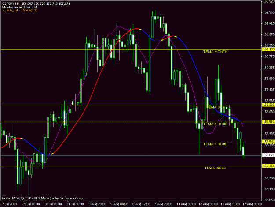Click the 29 Jul 00:00 time label
This screenshot has height=207, width=275.
pos(31,204)
